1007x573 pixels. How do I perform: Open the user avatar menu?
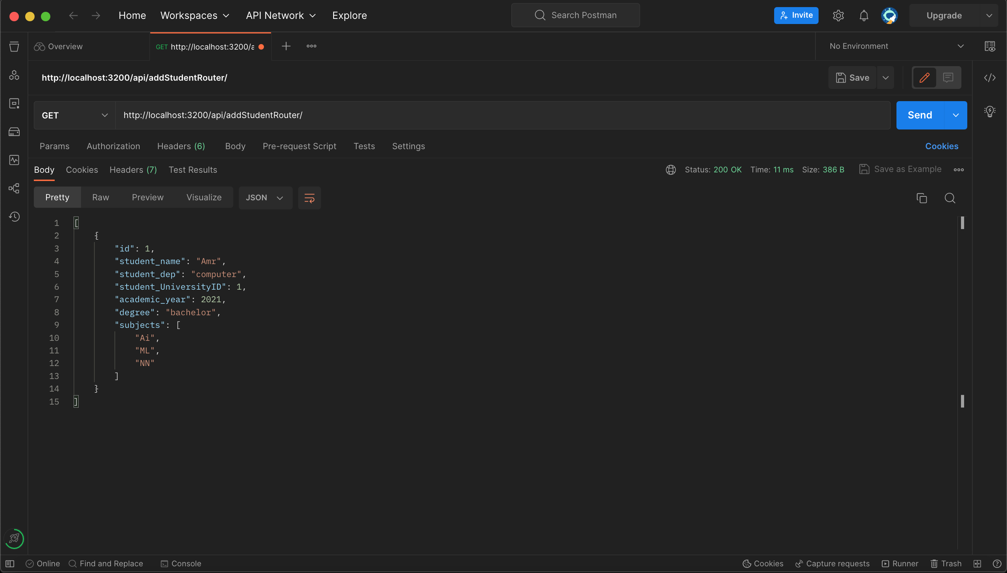[889, 16]
